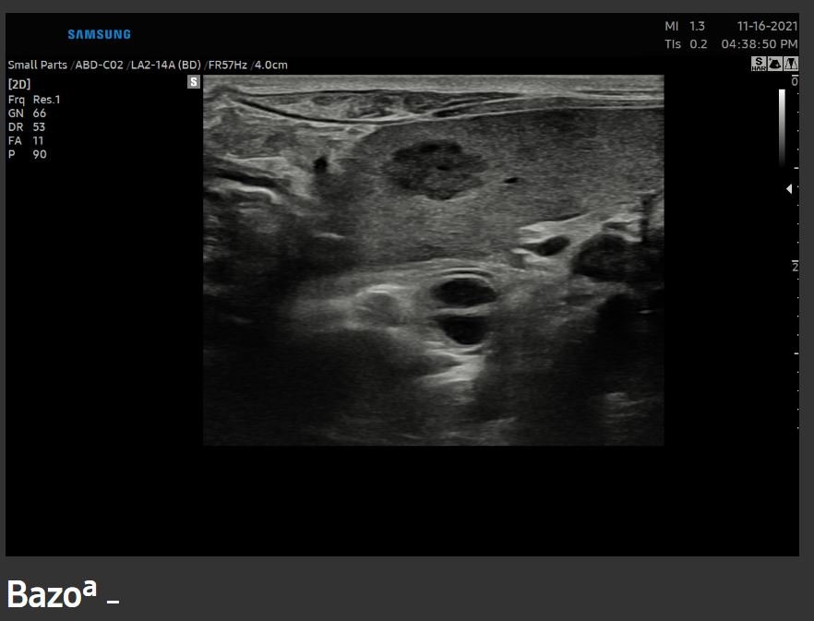814x621 pixels.
Task: Click the Frq Res.1 parameter
Action: click(x=34, y=99)
